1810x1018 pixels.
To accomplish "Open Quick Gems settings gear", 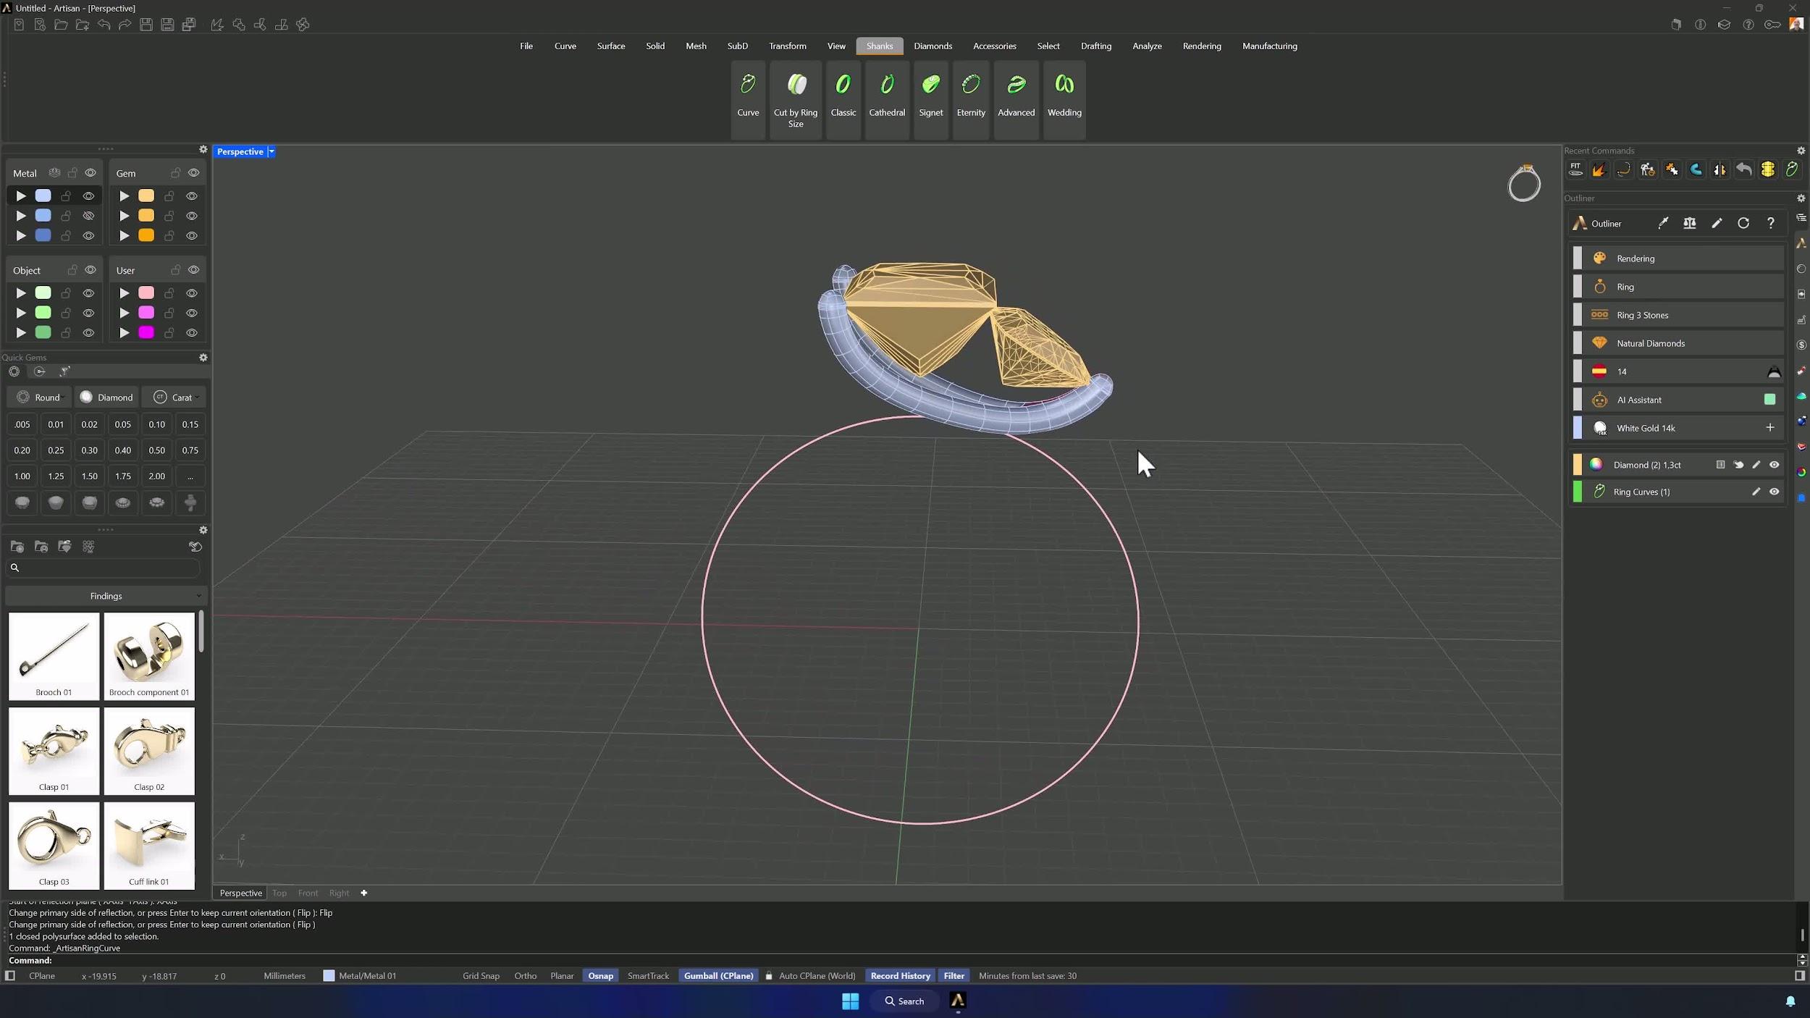I will [203, 358].
